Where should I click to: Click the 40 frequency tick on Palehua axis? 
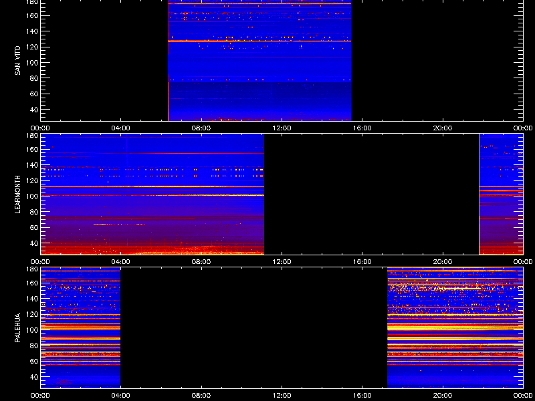(x=34, y=377)
